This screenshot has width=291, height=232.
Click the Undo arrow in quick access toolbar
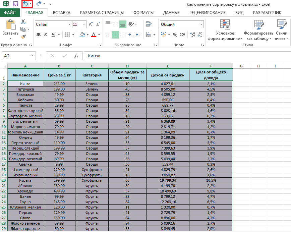(25, 4)
